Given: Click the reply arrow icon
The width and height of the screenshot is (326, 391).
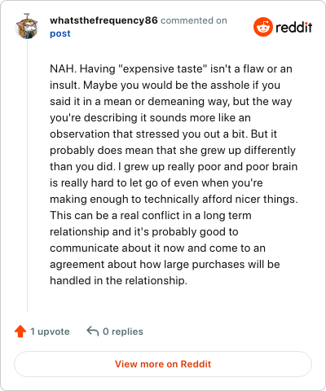Looking at the screenshot, I should pos(92,332).
